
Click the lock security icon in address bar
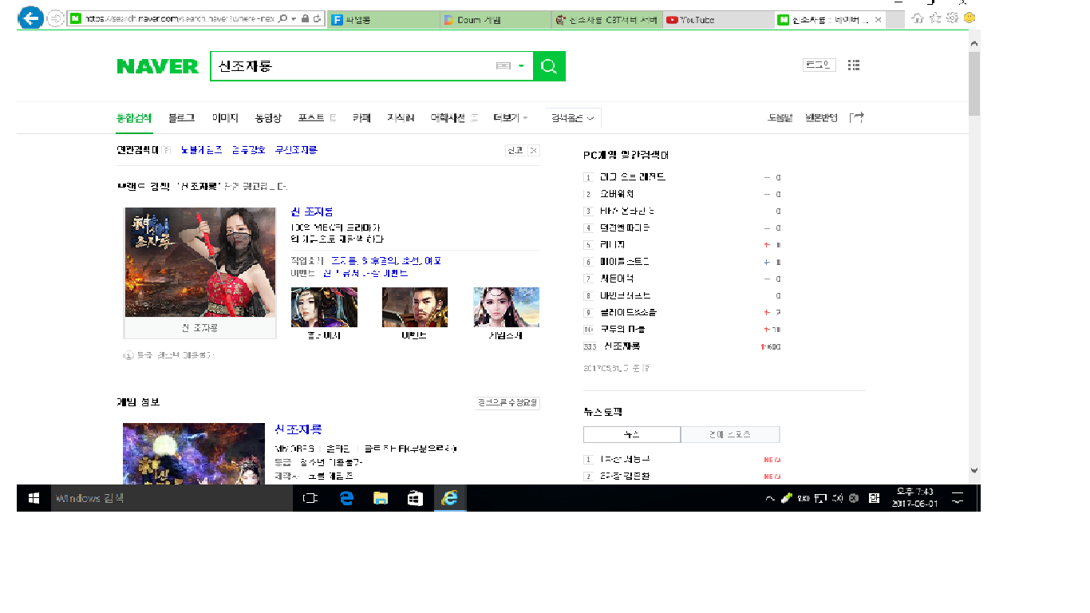[x=305, y=18]
